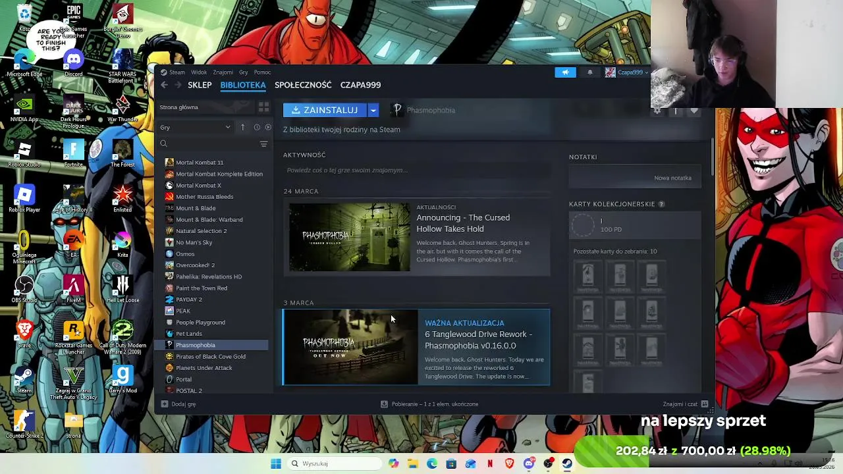843x474 pixels.
Task: Click the Zainstaluj install button
Action: coord(325,110)
